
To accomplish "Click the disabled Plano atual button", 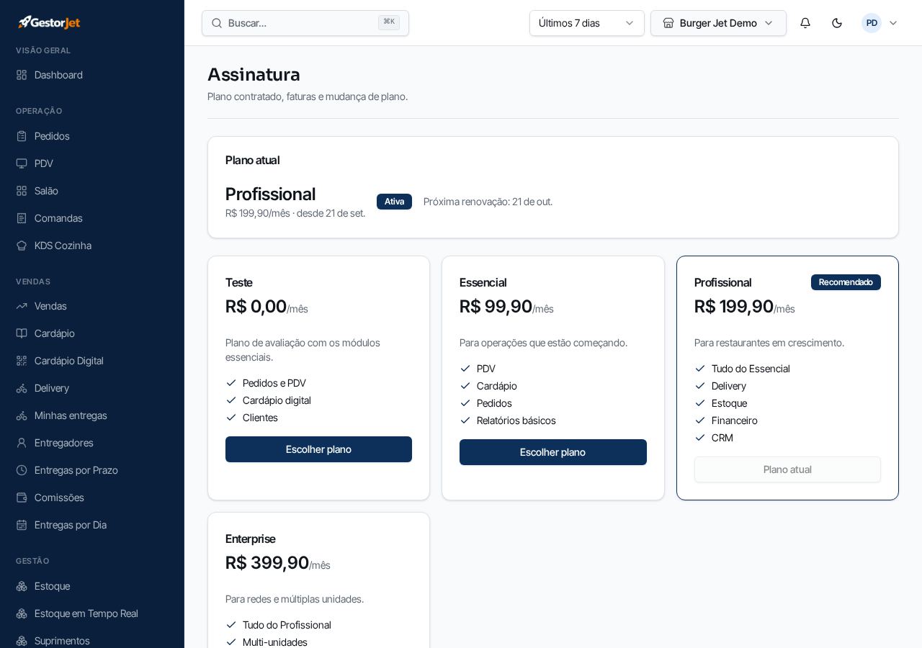I will [787, 469].
